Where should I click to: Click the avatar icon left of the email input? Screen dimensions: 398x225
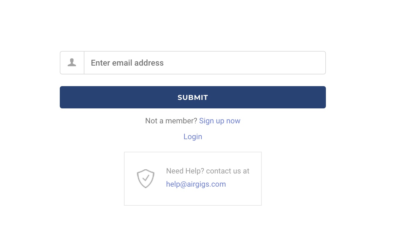pos(72,62)
